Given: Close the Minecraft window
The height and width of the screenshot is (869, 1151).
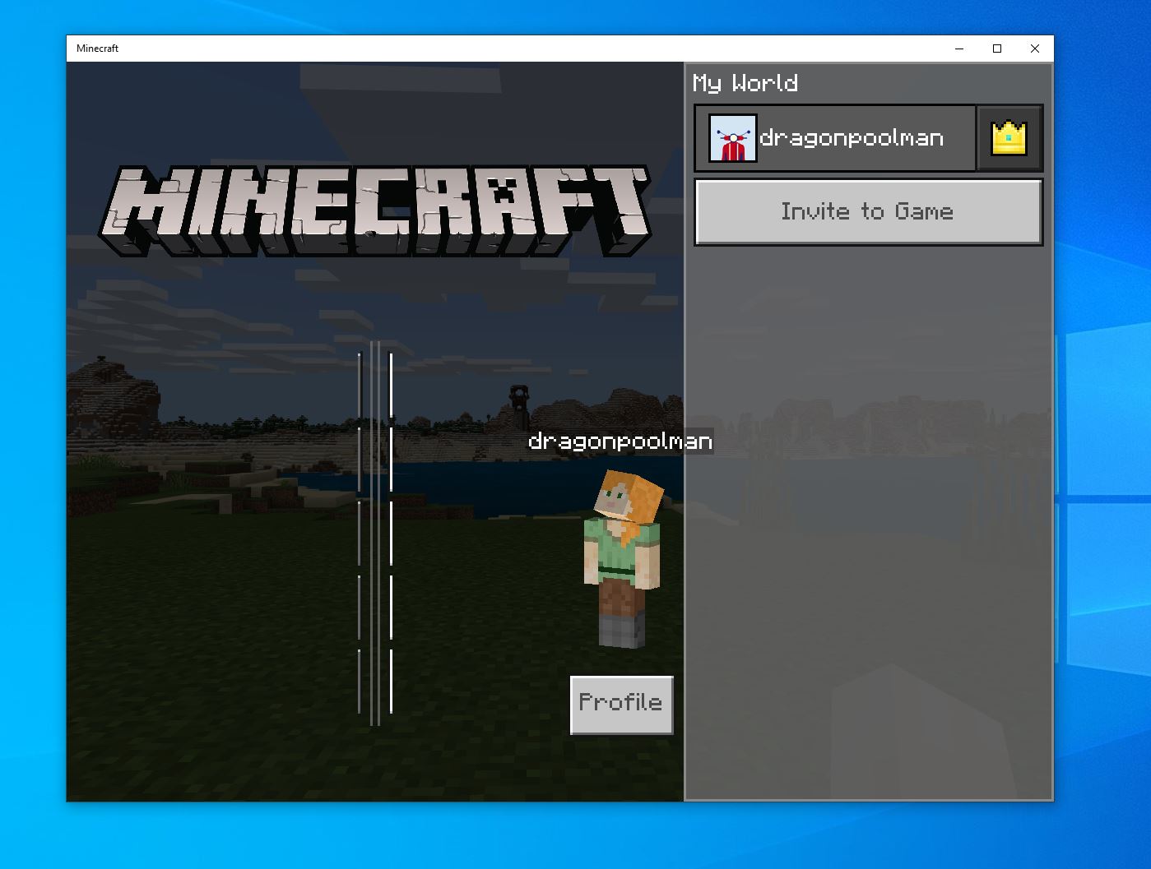Looking at the screenshot, I should (1035, 49).
